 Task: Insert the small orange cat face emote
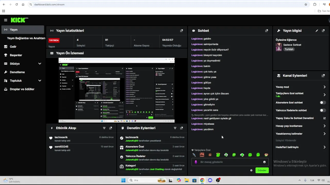pyautogui.click(x=210, y=155)
